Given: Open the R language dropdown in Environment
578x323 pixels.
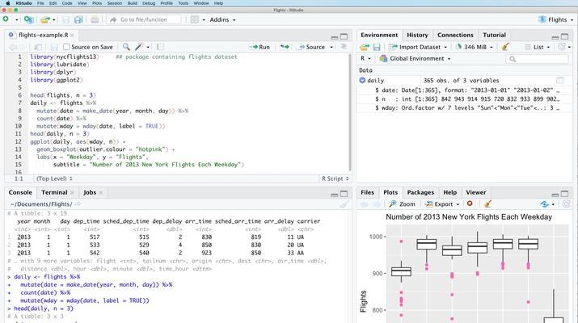Looking at the screenshot, I should [x=365, y=59].
